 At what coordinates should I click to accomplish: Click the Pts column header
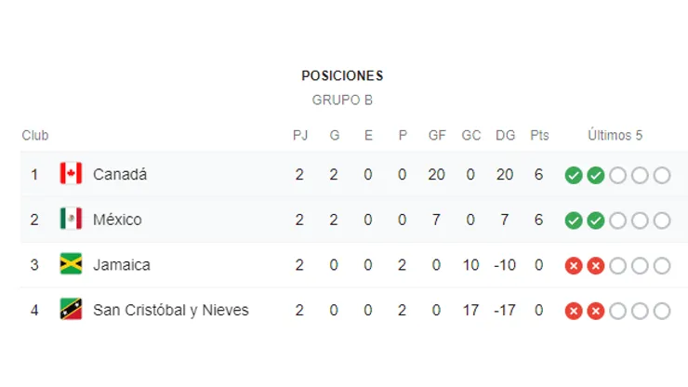click(x=539, y=135)
